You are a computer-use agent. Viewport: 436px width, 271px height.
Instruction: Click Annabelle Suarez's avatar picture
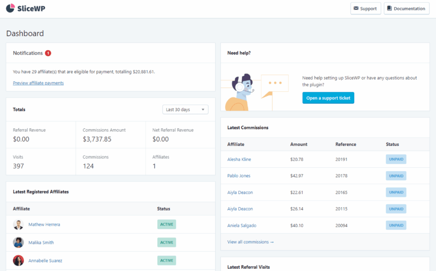(x=18, y=260)
